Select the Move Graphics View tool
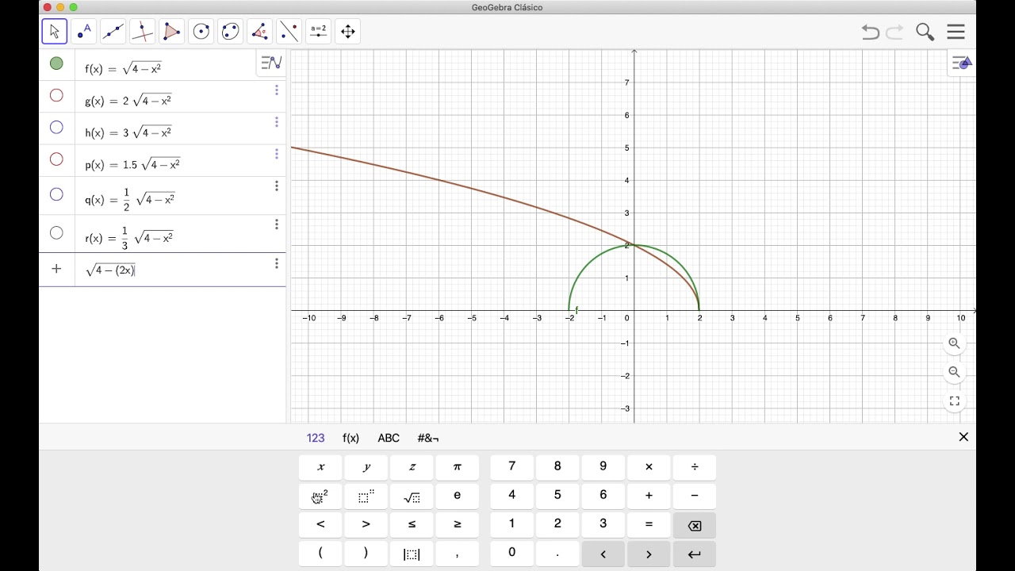Screen dimensions: 1015x571 point(348,32)
